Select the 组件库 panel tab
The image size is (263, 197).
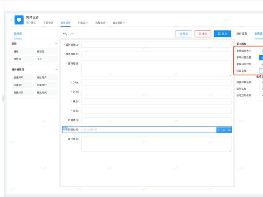[18, 33]
